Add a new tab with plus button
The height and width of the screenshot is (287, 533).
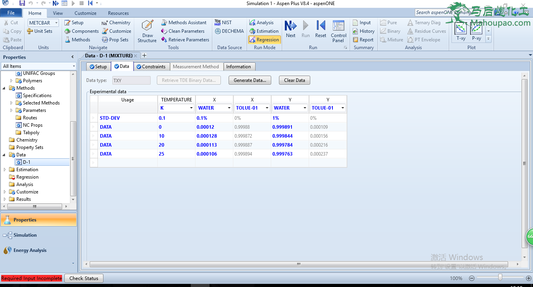(144, 56)
